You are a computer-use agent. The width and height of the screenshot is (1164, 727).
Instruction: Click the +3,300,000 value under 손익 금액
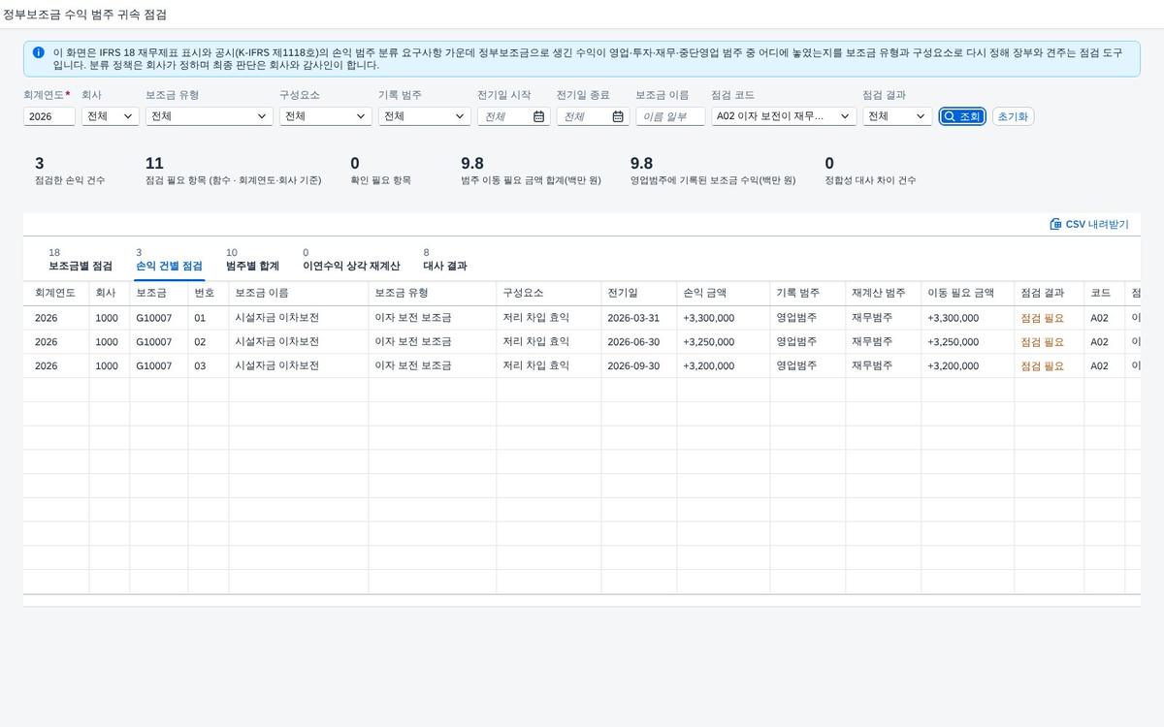coord(709,318)
